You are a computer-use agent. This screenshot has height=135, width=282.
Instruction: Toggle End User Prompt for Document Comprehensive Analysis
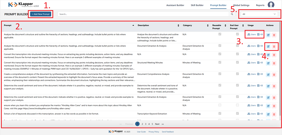[x=237, y=74]
